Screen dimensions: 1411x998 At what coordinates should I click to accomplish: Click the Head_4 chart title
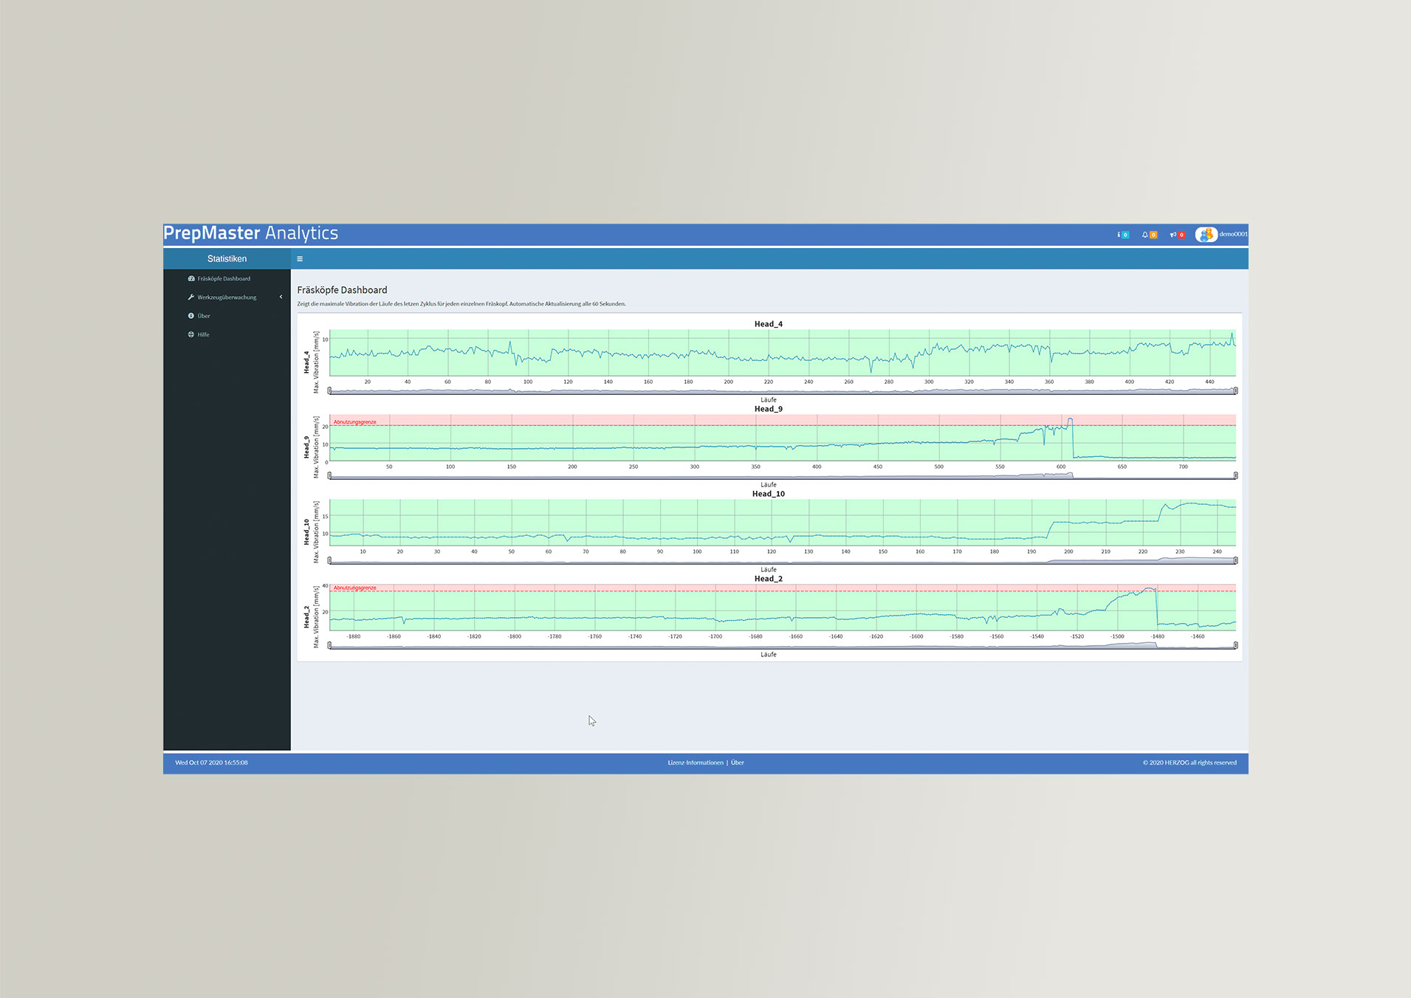click(x=768, y=324)
